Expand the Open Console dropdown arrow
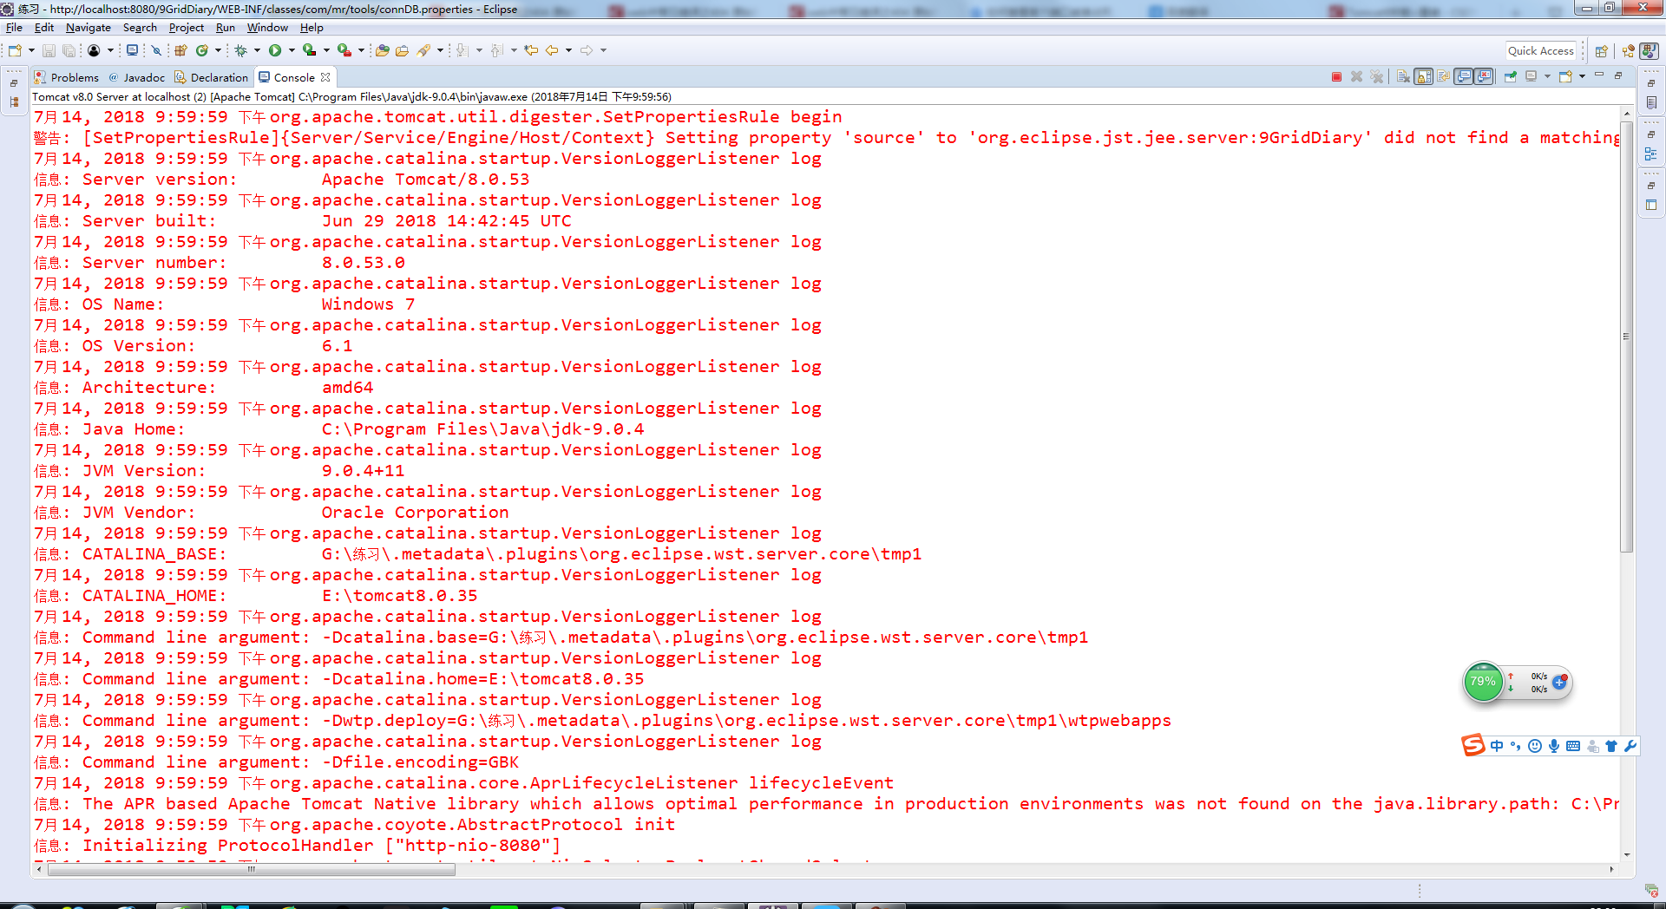Image resolution: width=1666 pixels, height=909 pixels. point(1582,77)
